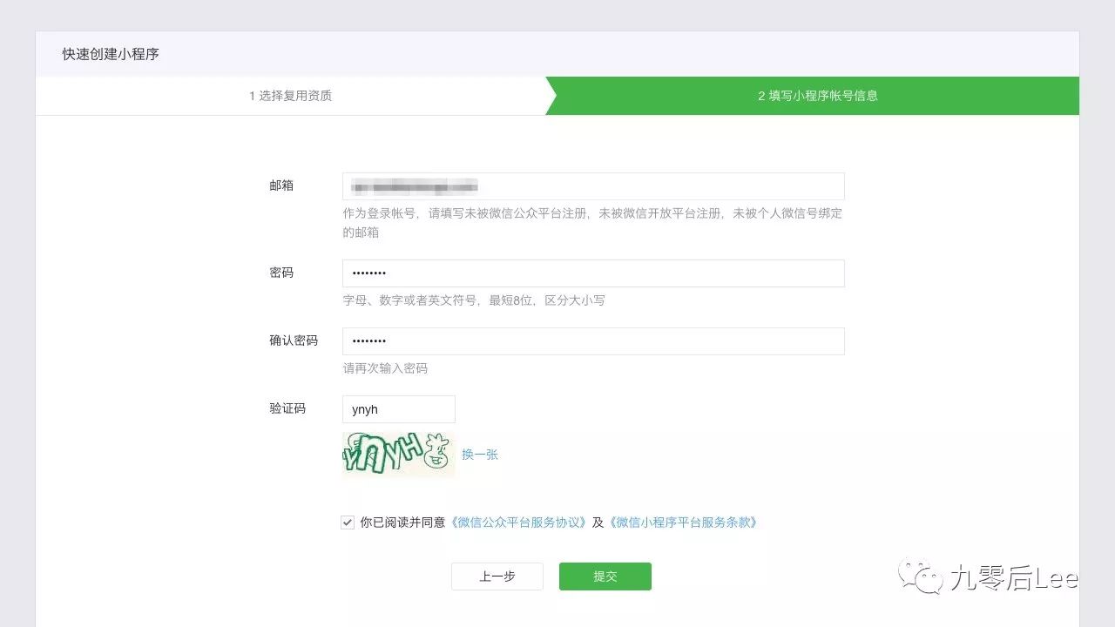Click the captcha image showing ynyh
The width and height of the screenshot is (1115, 627).
click(396, 454)
